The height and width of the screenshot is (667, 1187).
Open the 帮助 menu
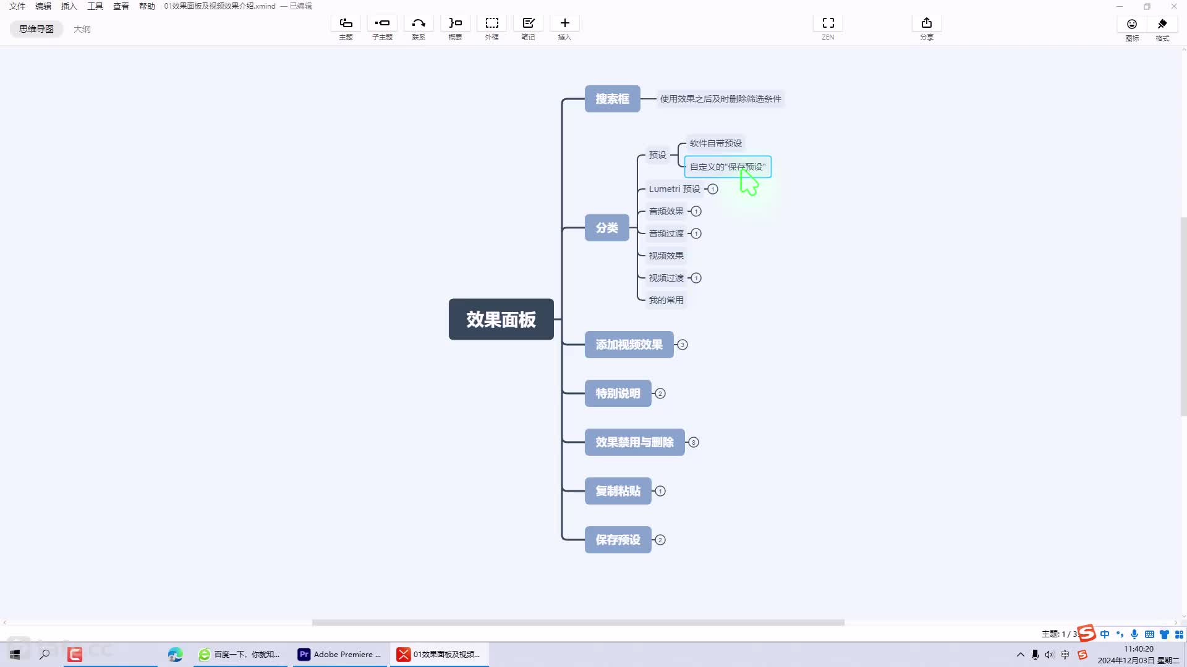point(147,6)
